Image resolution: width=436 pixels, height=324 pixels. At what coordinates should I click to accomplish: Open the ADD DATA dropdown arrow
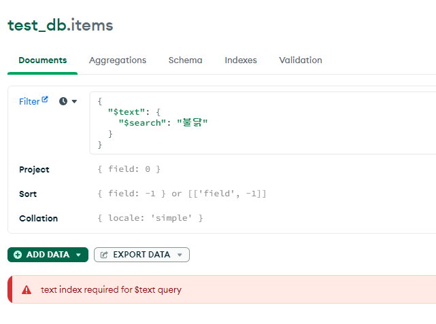78,255
